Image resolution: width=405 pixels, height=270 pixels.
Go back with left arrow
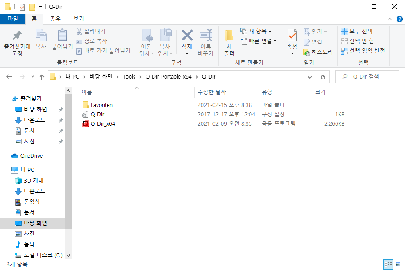(x=9, y=77)
